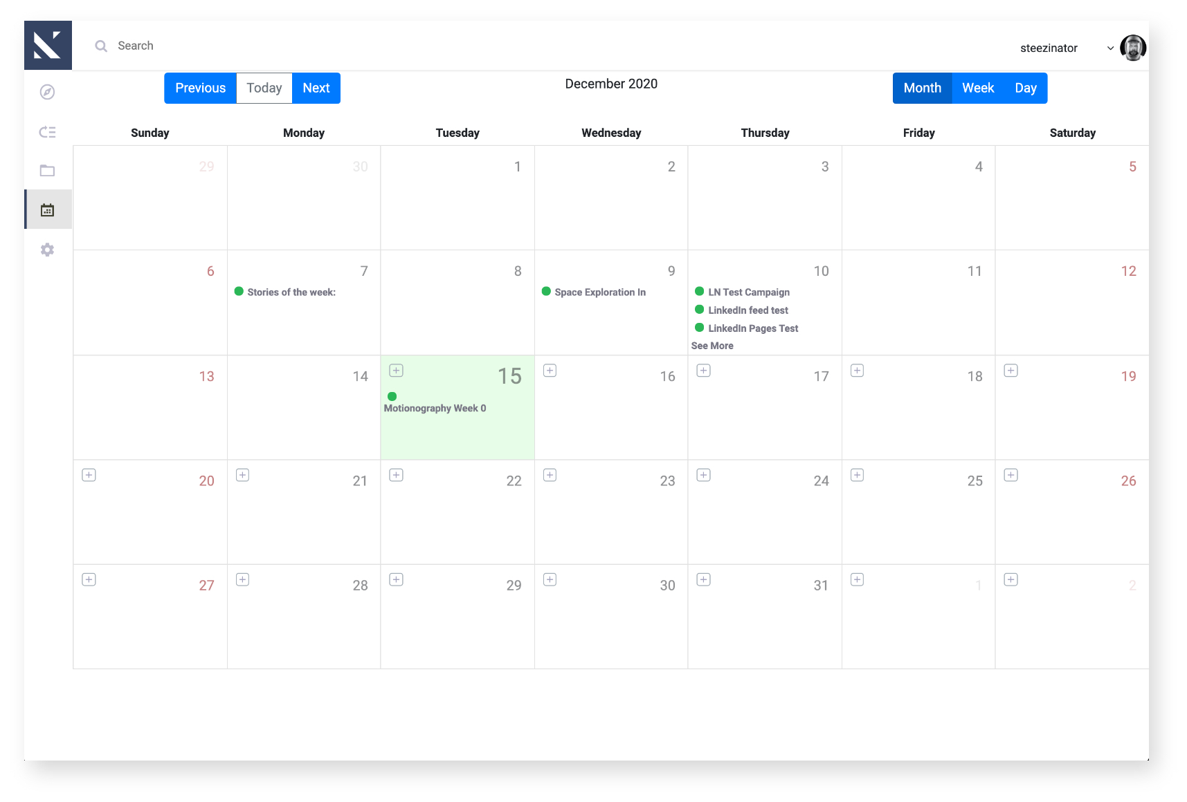
Task: Switch to Month view
Action: click(923, 88)
